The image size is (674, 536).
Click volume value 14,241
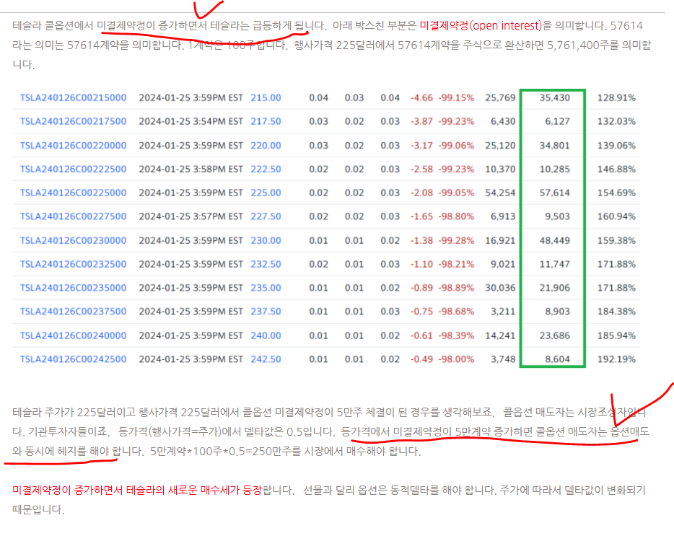click(x=500, y=335)
